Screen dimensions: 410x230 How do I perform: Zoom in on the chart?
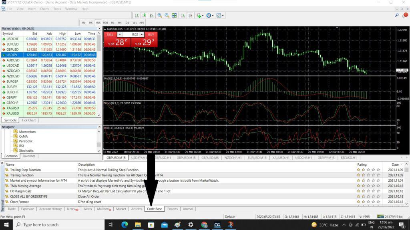[160, 15]
